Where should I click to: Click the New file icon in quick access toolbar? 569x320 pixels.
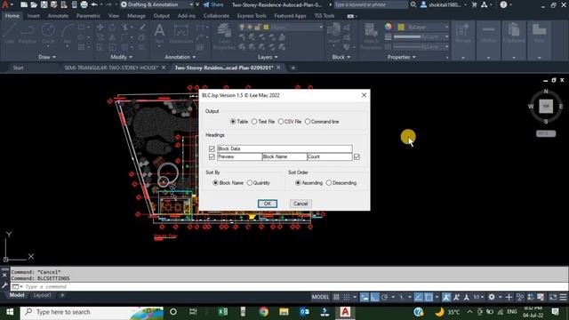pyautogui.click(x=24, y=4)
